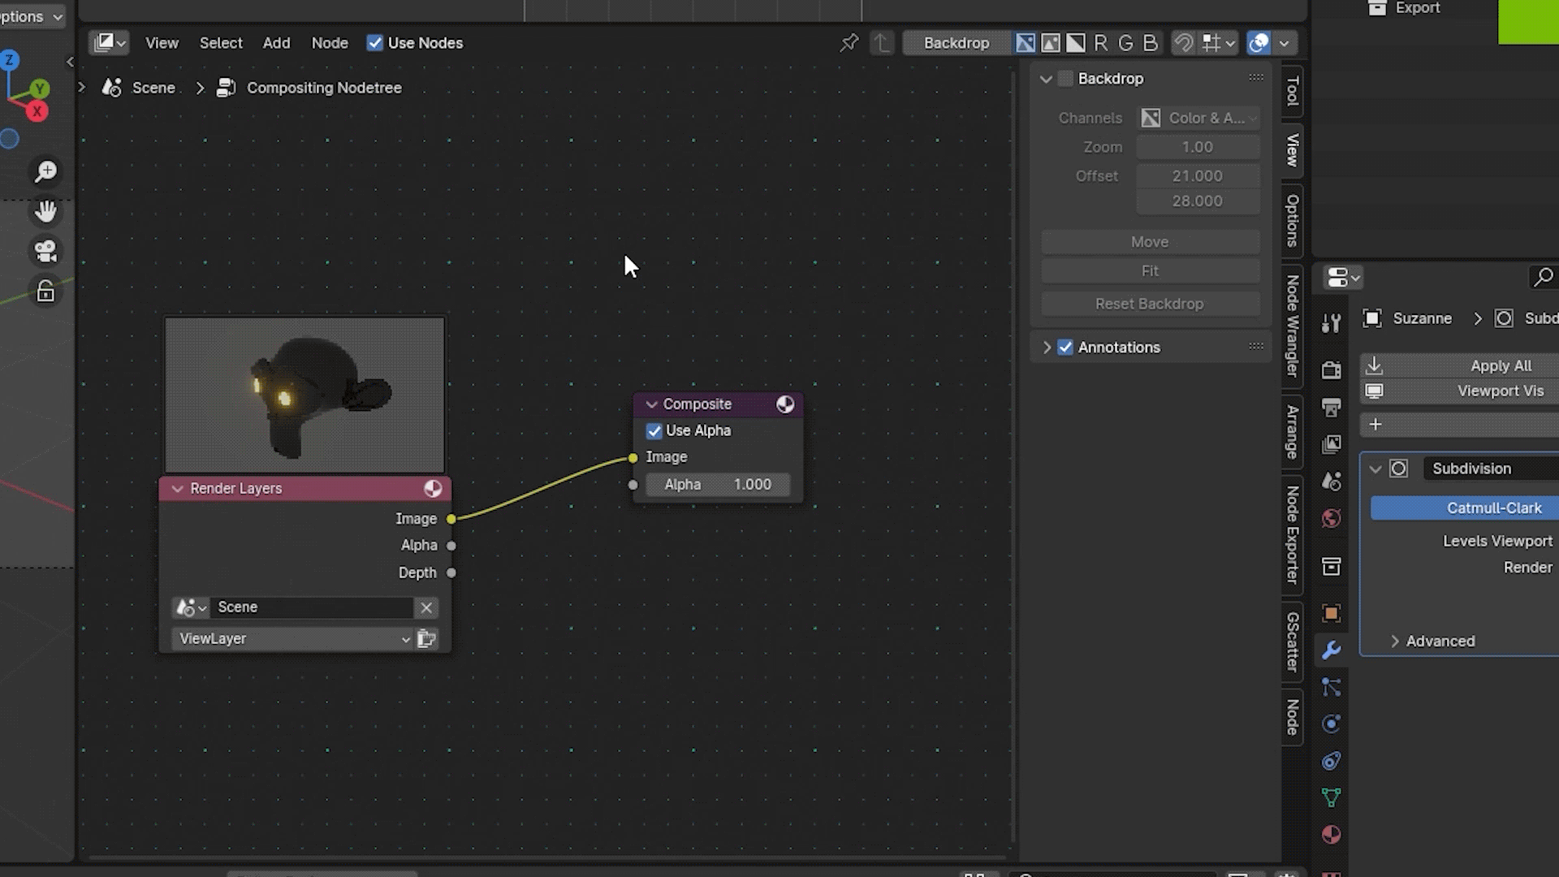The height and width of the screenshot is (877, 1559).
Task: Click the camera view icon in viewport
Action: pos(45,251)
